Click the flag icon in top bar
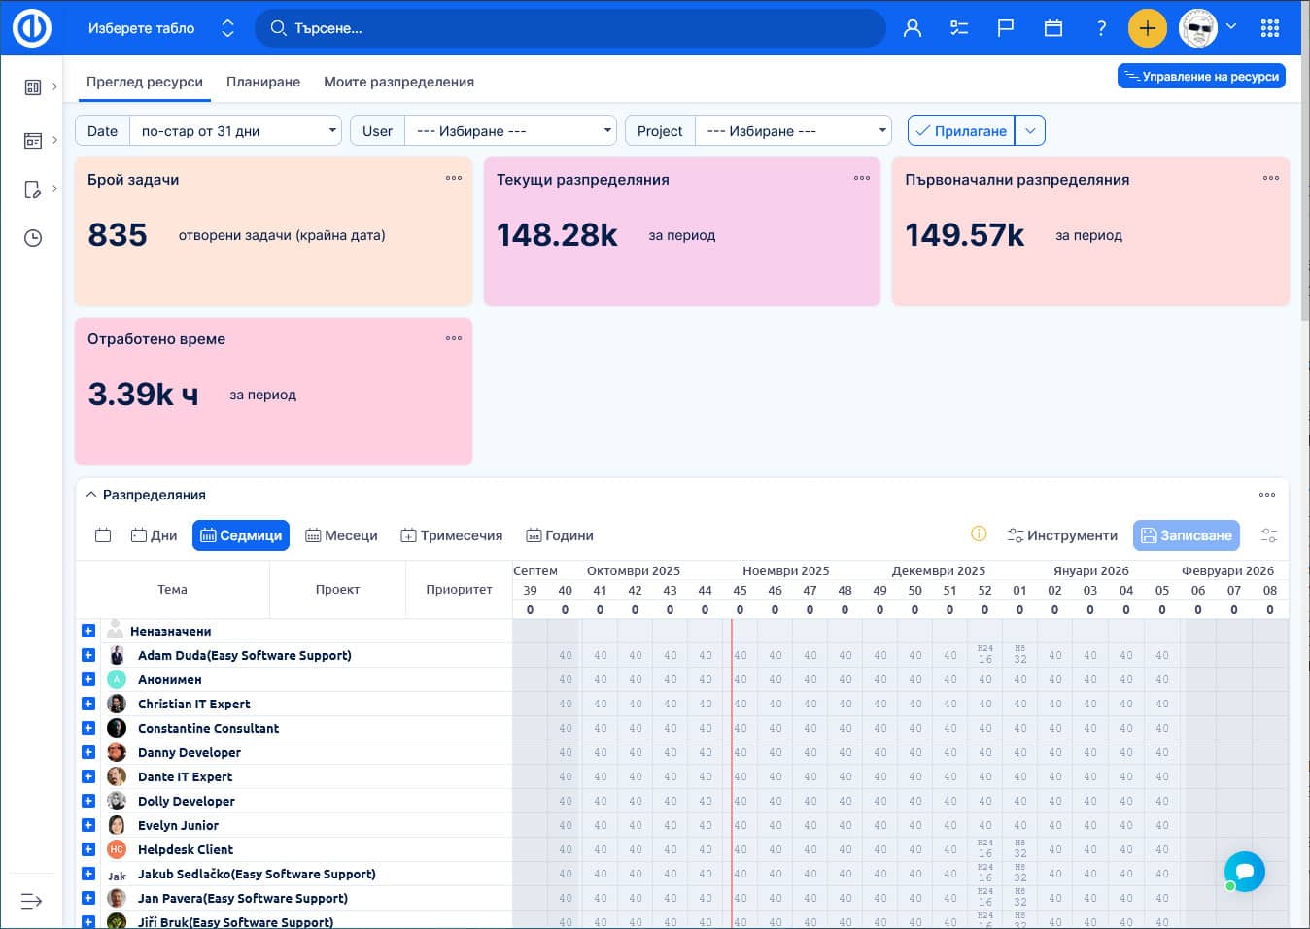The width and height of the screenshot is (1310, 929). pyautogui.click(x=1006, y=28)
